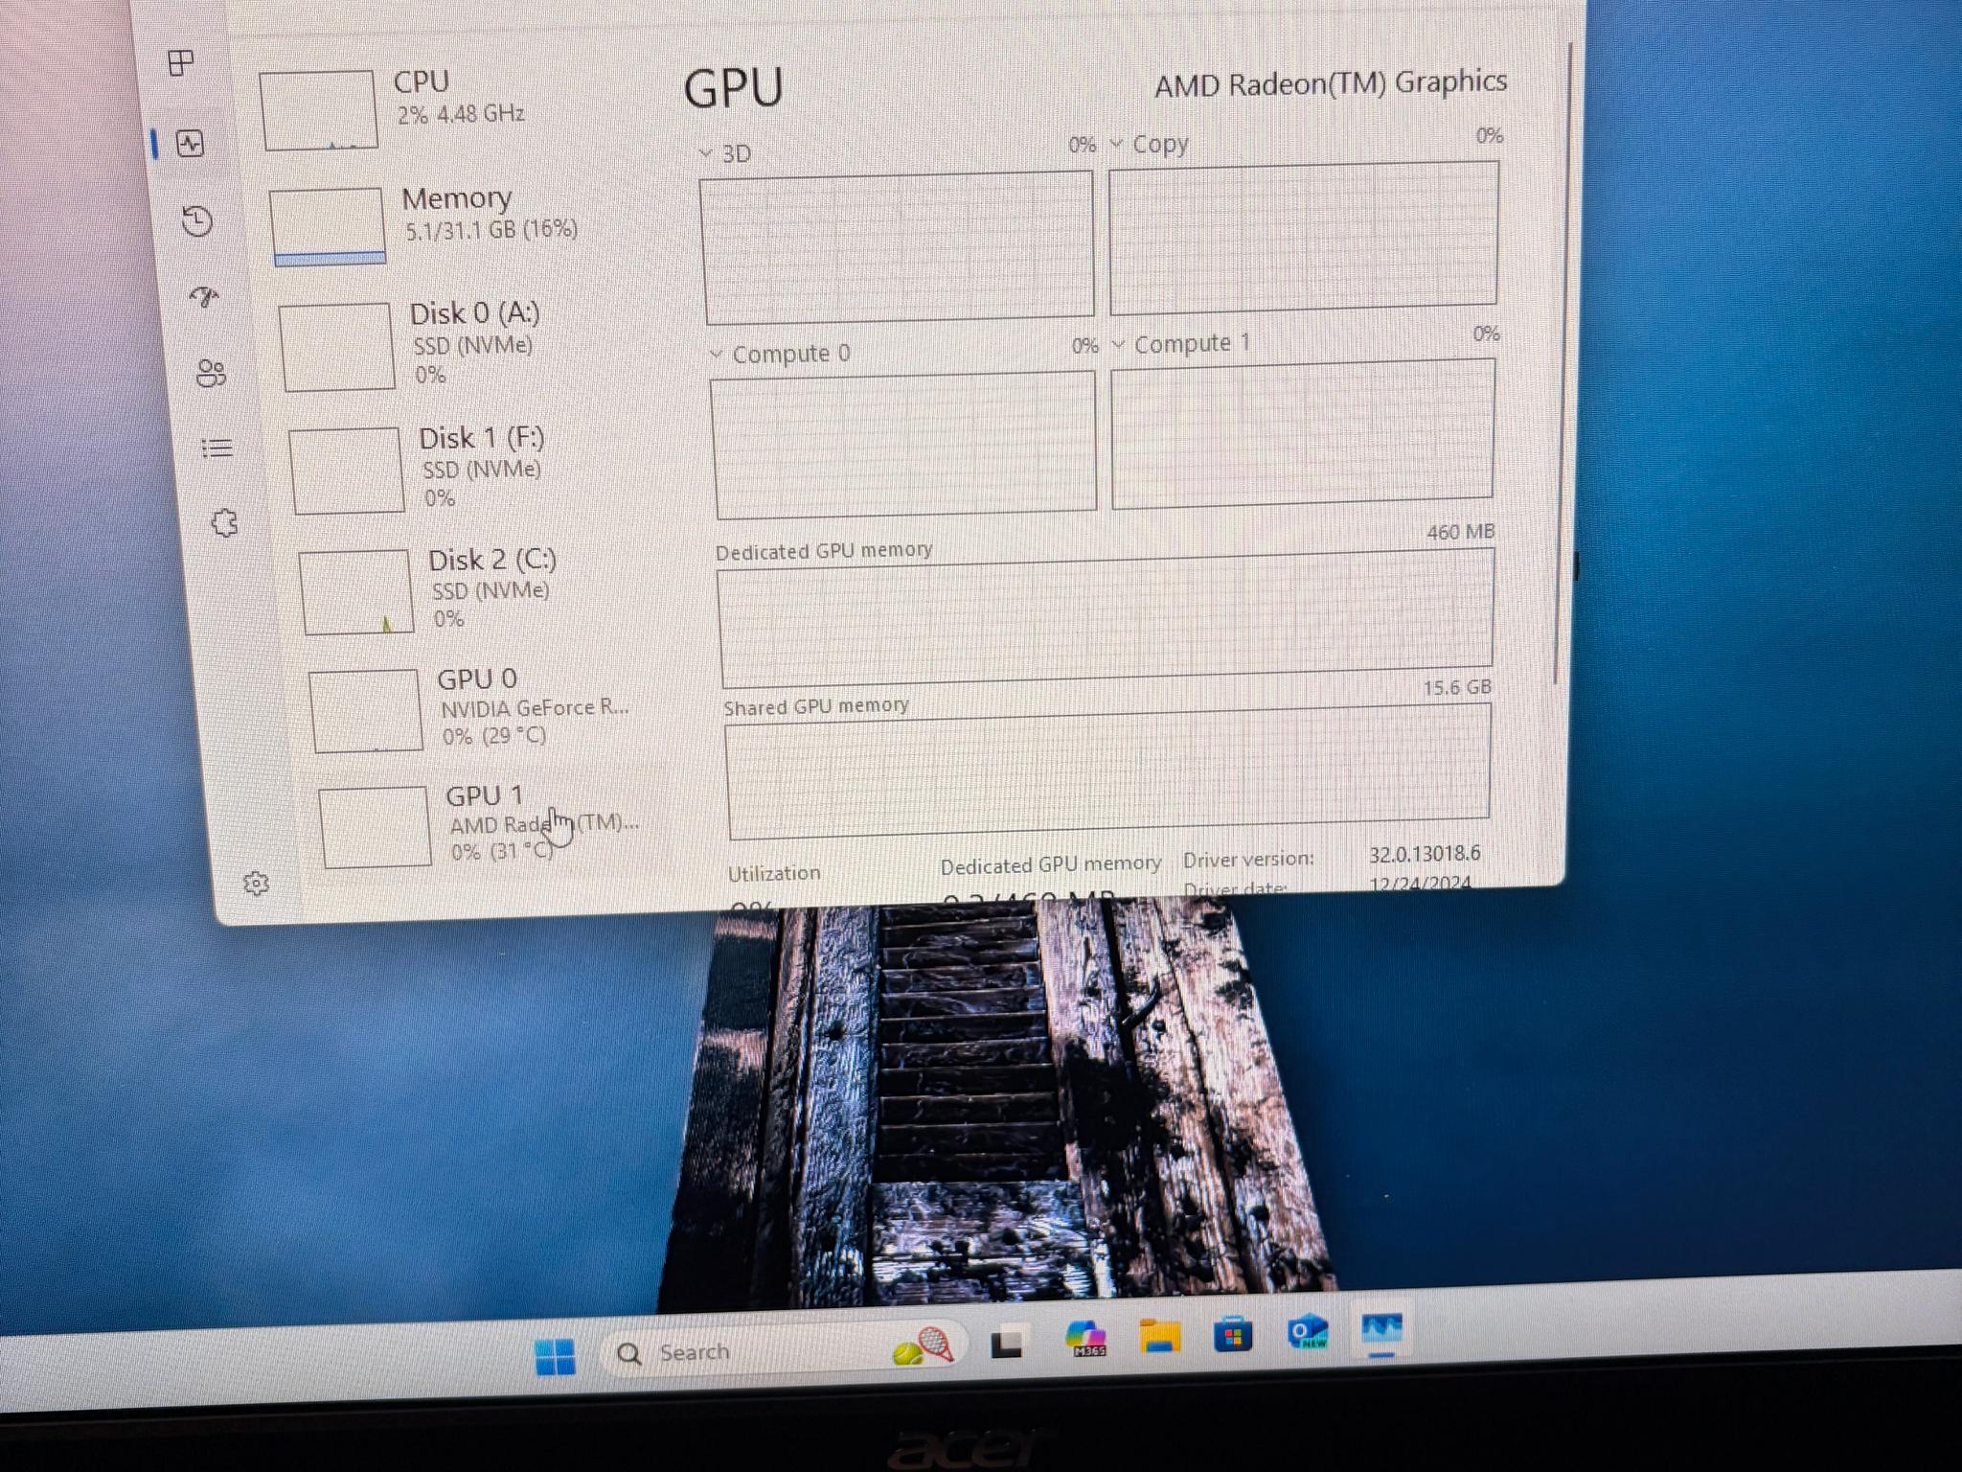Viewport: 1962px width, 1472px height.
Task: Launch Microsoft 365 Copilot from taskbar
Action: [x=1085, y=1338]
